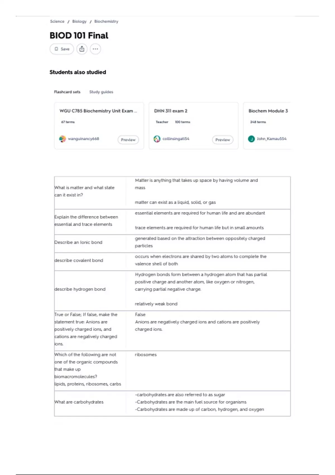Open the Biochem Module 3 card

click(x=267, y=126)
